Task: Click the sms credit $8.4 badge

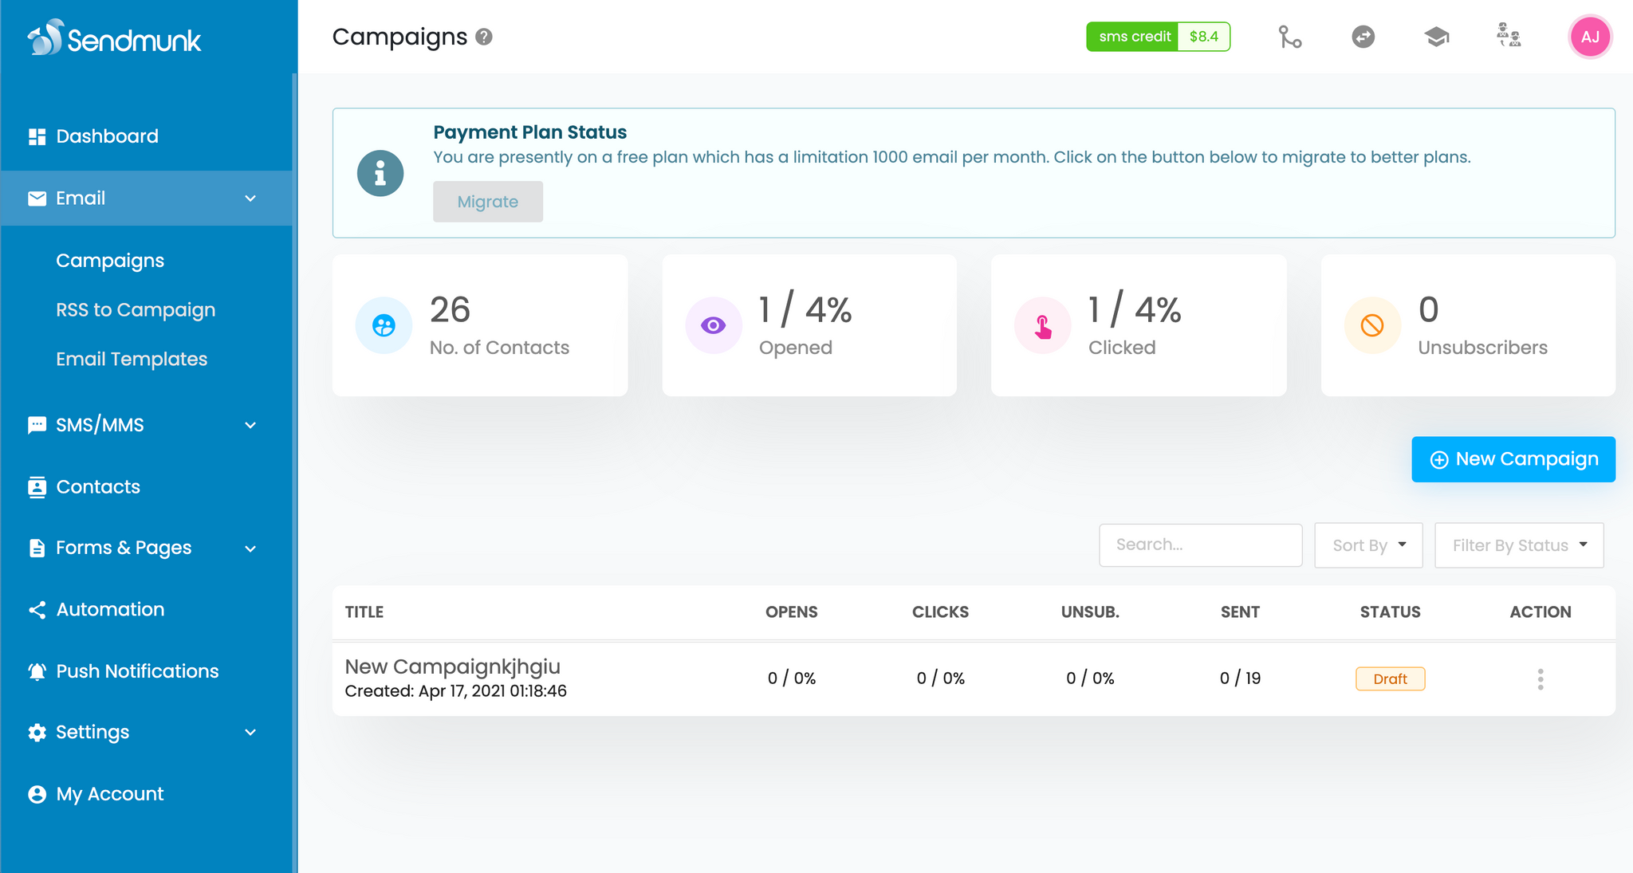Action: pyautogui.click(x=1158, y=37)
